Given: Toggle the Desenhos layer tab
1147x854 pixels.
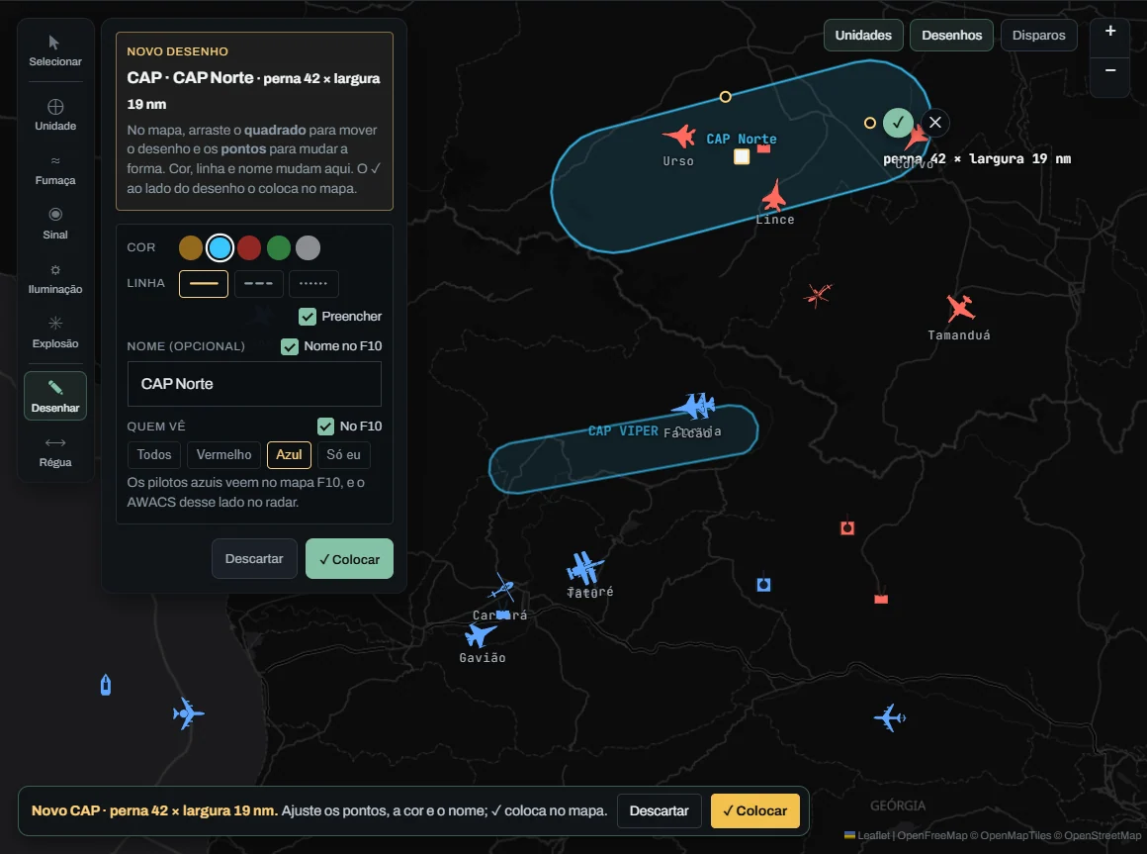Looking at the screenshot, I should click(x=951, y=35).
